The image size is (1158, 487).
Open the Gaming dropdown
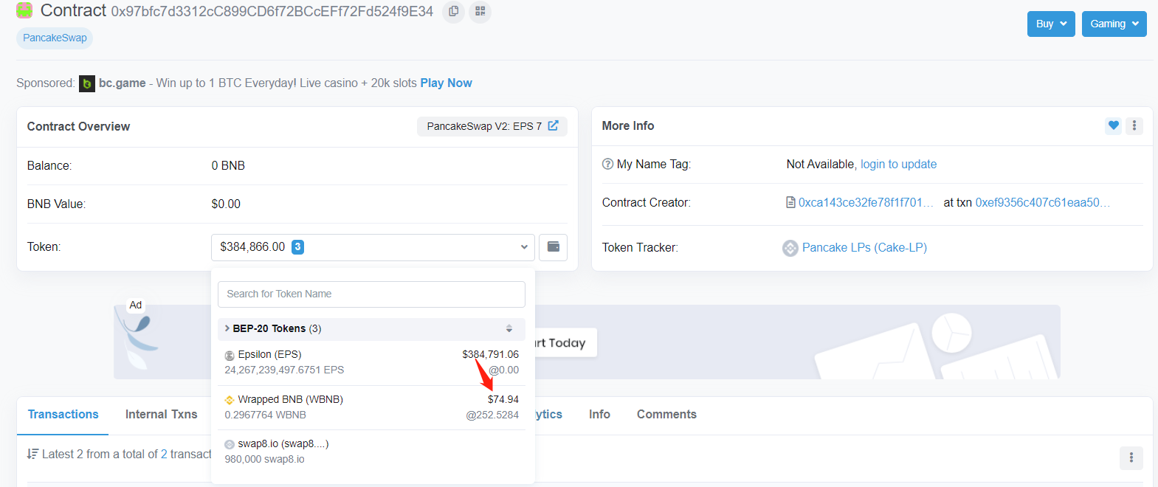tap(1114, 24)
